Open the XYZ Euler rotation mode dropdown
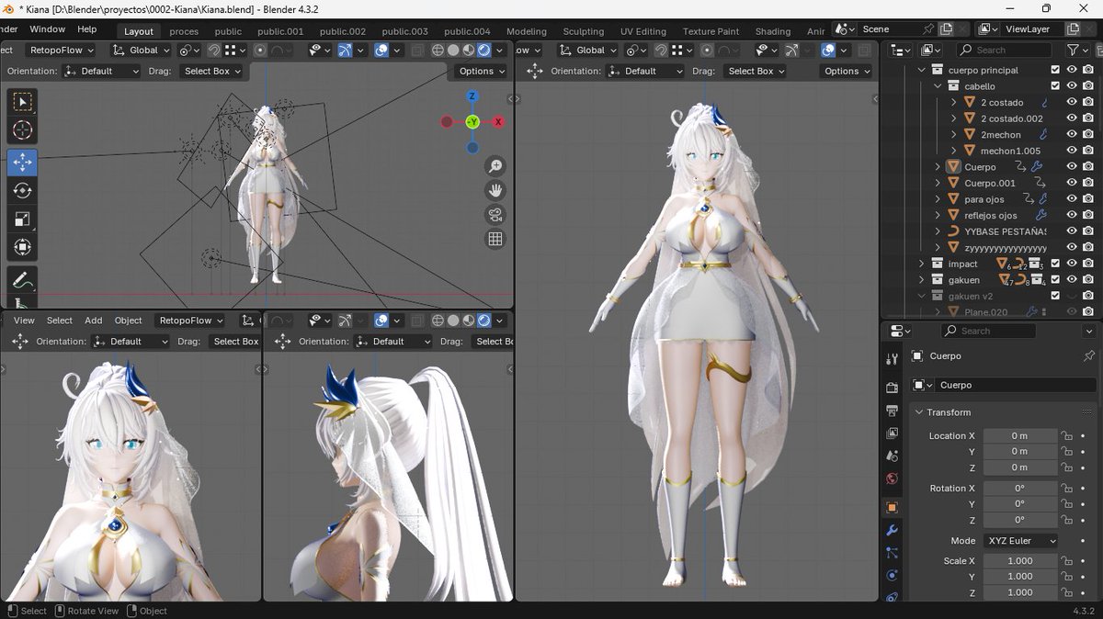This screenshot has width=1103, height=619. pyautogui.click(x=1020, y=541)
